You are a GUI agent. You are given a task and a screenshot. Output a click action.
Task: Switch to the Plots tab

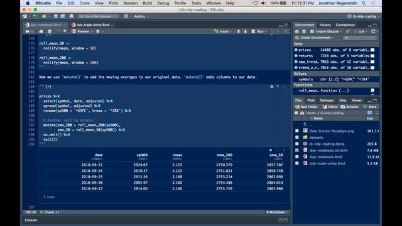click(311, 100)
